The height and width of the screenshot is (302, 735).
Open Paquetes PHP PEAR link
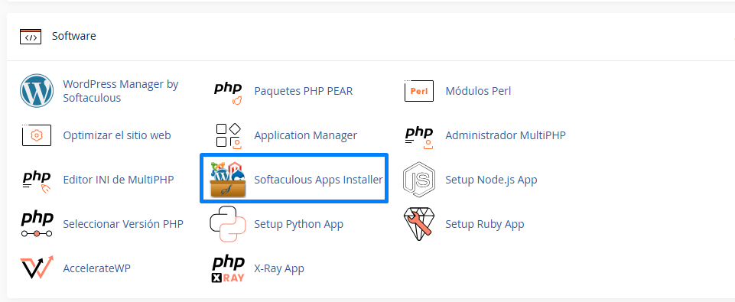pyautogui.click(x=304, y=91)
